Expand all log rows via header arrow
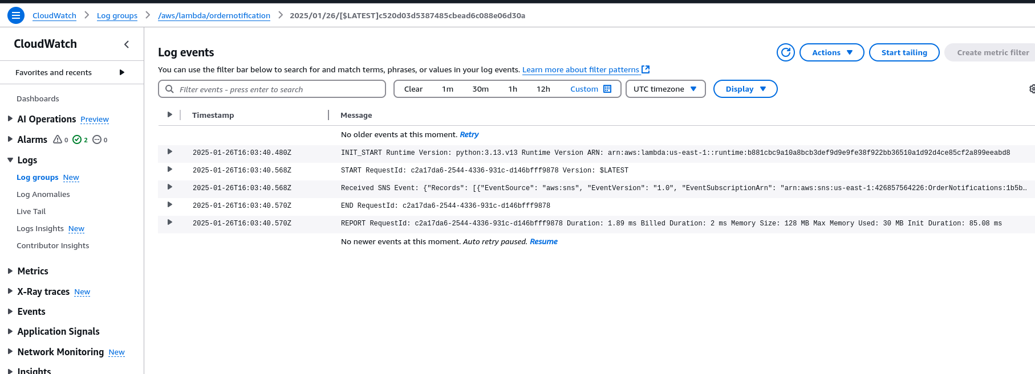1035x374 pixels. point(169,114)
